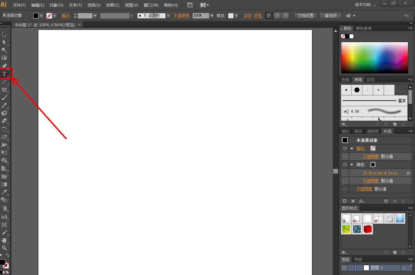This screenshot has width=415, height=275.
Task: Switch to the 渐变 tab
Action: tap(358, 131)
